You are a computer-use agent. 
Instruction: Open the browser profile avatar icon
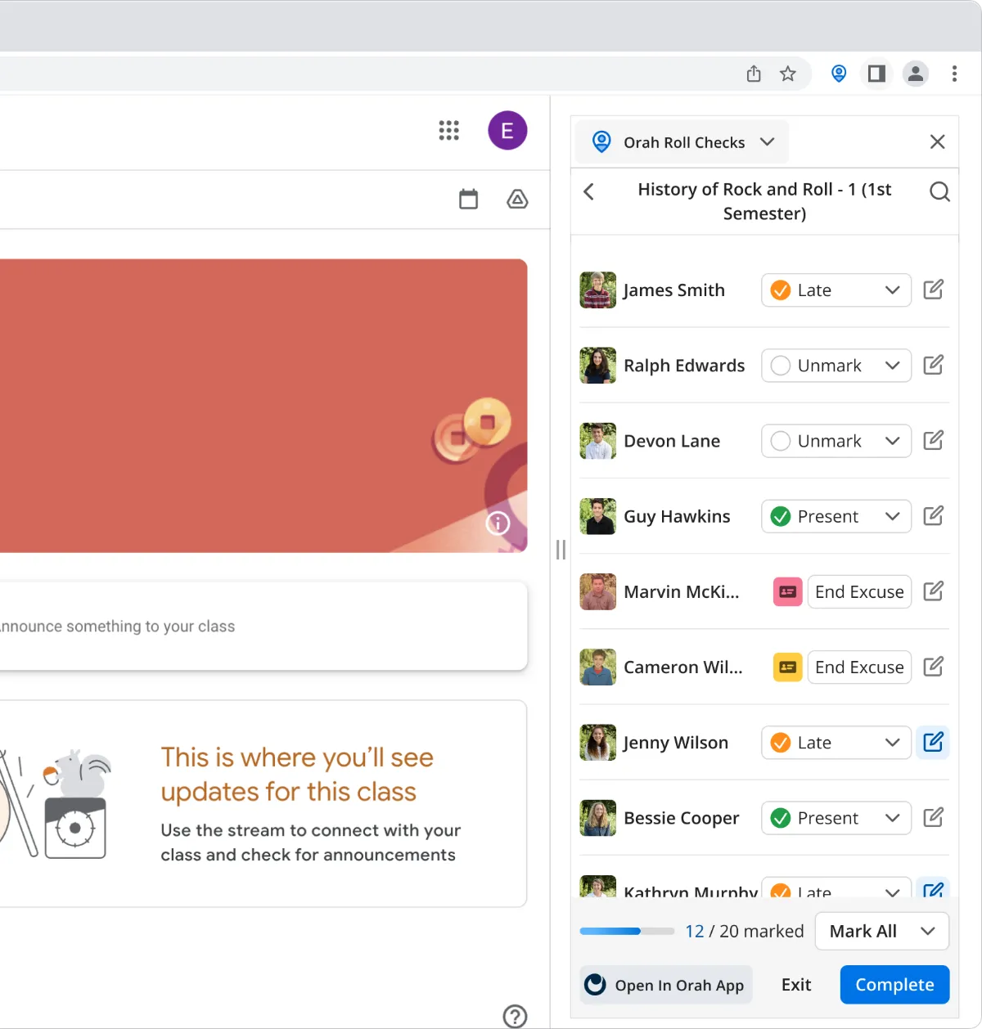(916, 74)
